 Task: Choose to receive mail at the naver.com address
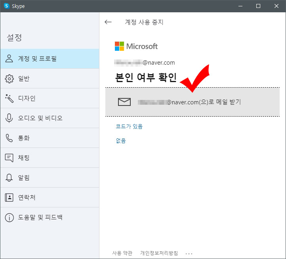[193, 102]
